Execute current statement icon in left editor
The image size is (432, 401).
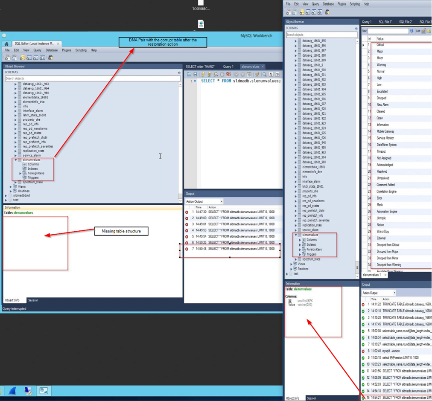click(x=210, y=74)
